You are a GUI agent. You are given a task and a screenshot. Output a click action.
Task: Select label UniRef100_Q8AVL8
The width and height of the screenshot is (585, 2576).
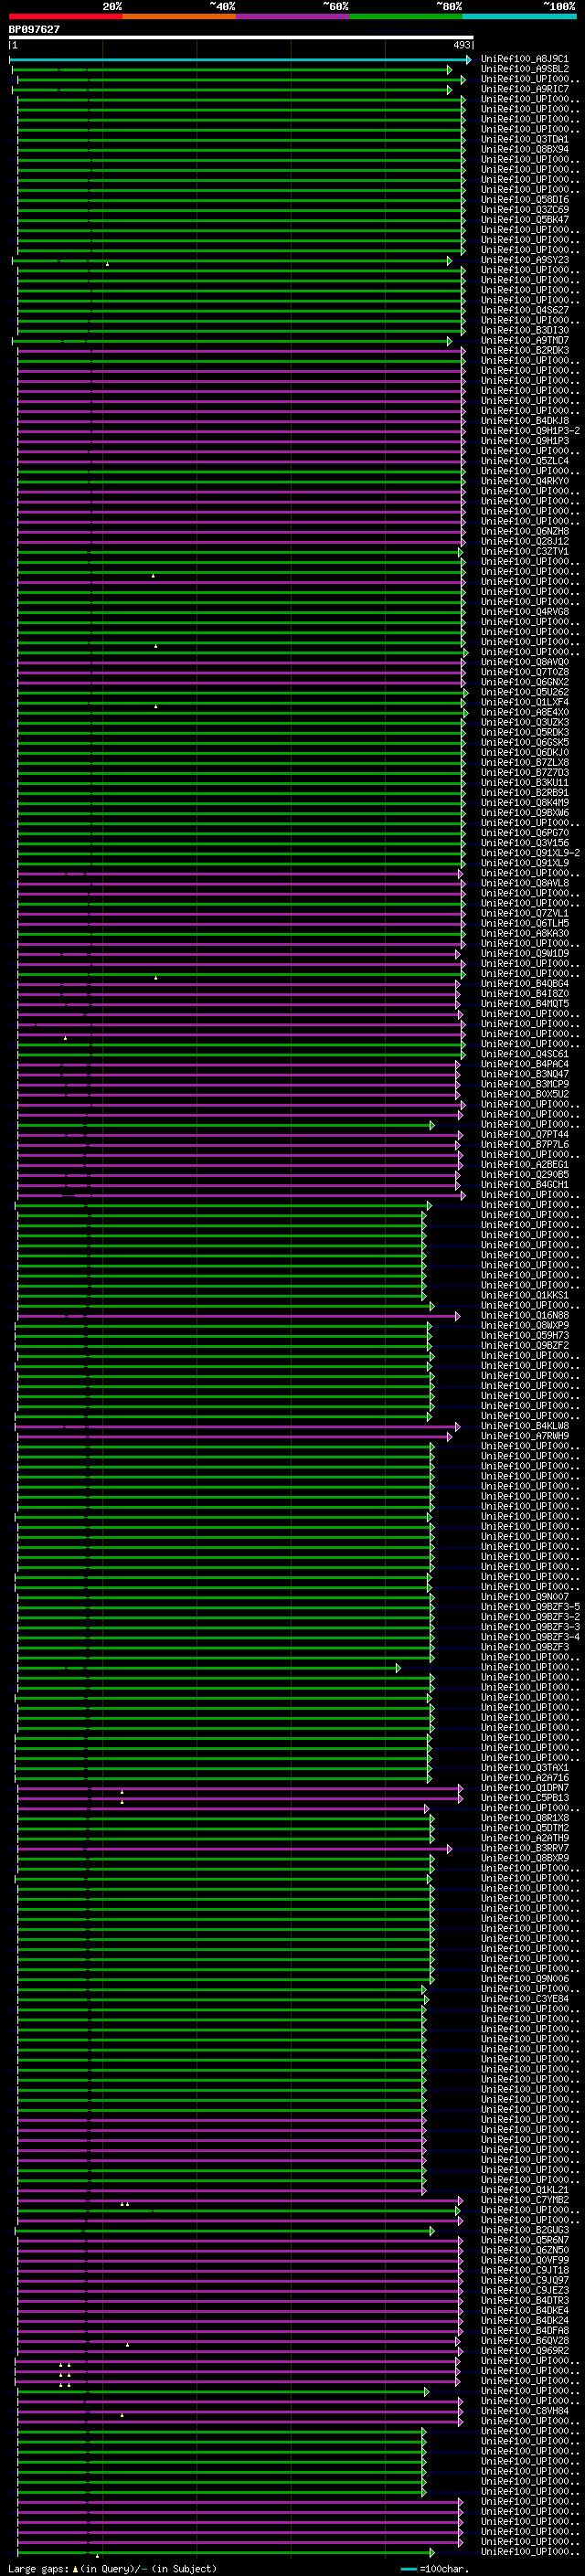[x=525, y=883]
